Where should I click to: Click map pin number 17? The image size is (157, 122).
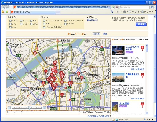(x=56, y=85)
